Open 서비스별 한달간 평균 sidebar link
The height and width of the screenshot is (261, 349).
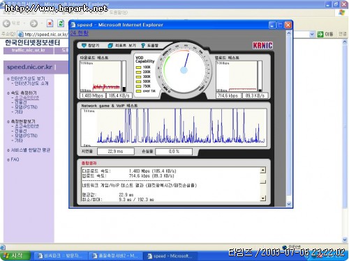point(31,150)
